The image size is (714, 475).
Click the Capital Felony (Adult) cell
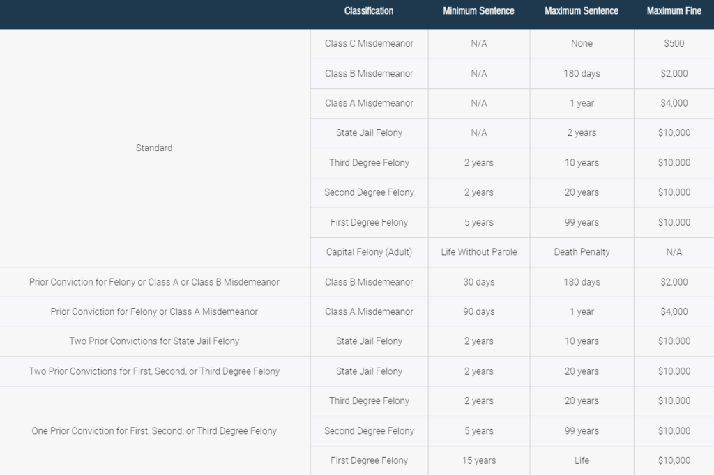tap(369, 252)
